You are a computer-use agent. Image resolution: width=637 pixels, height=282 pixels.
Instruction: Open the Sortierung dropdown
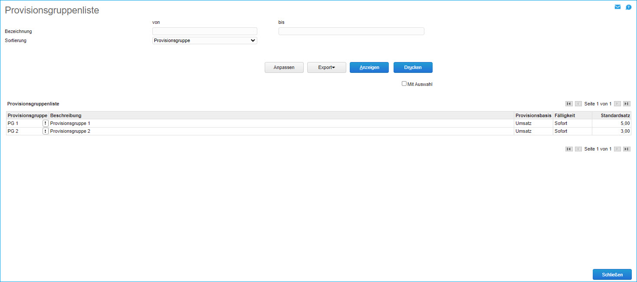coord(205,41)
